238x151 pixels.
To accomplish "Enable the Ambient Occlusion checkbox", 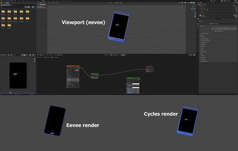I will coord(201,33).
